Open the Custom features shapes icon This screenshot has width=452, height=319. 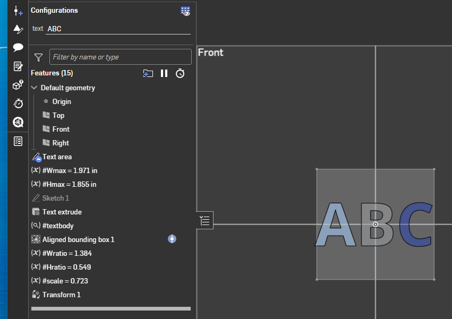coord(18,29)
